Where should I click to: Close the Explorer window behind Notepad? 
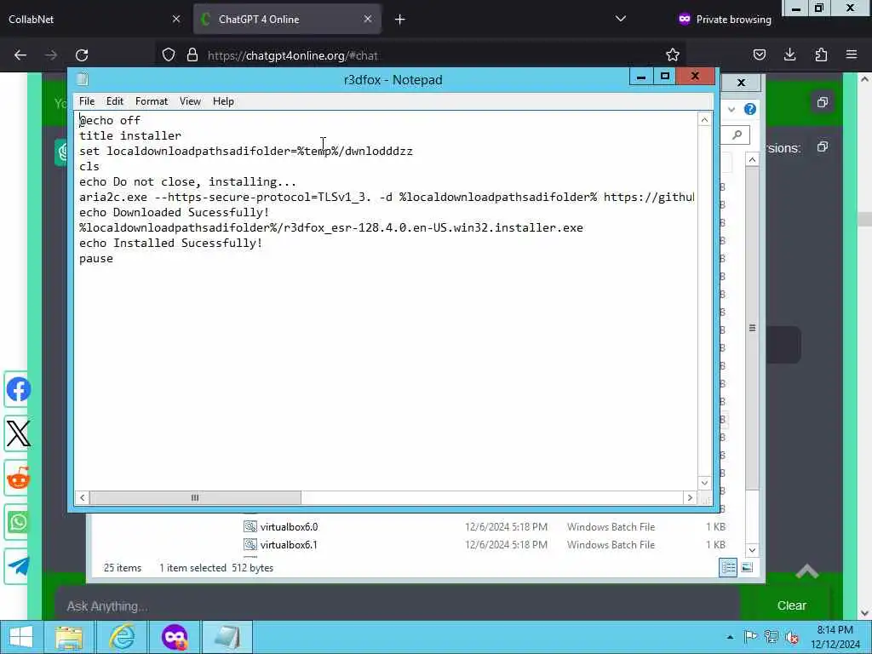[741, 83]
